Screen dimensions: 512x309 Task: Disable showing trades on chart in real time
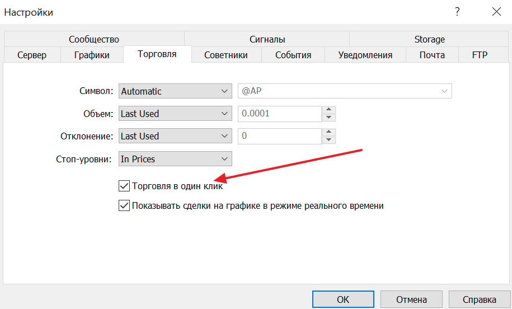[x=124, y=205]
